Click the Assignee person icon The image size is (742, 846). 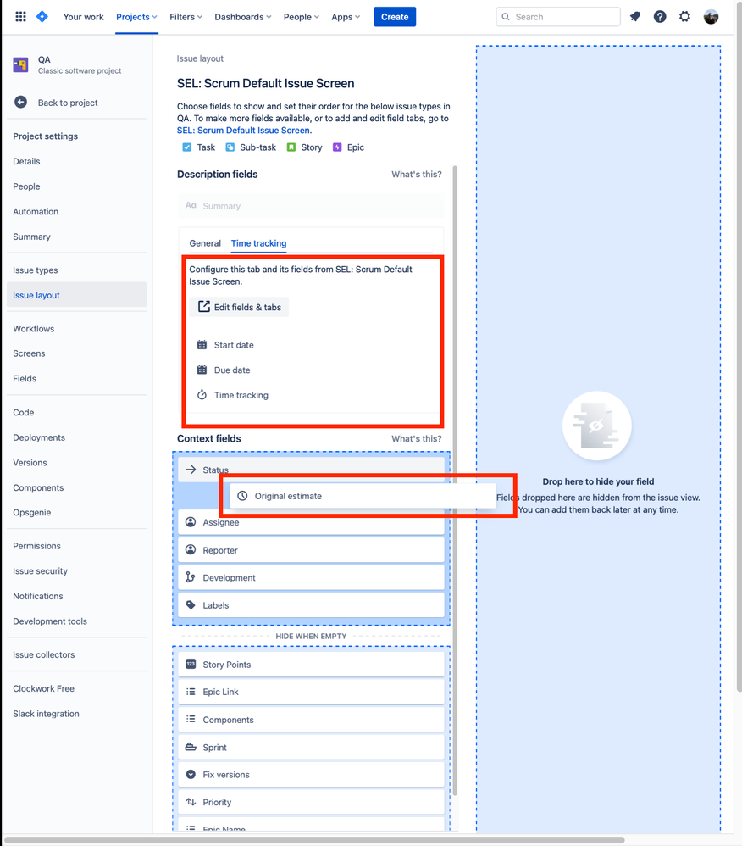(191, 521)
